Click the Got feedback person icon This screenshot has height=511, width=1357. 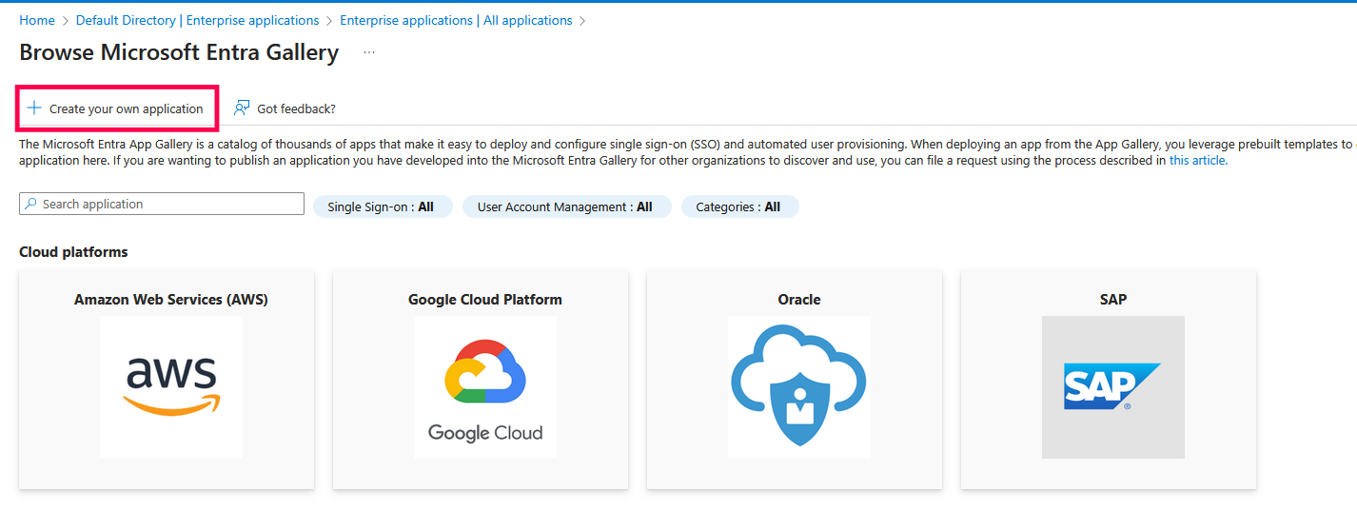pyautogui.click(x=243, y=108)
